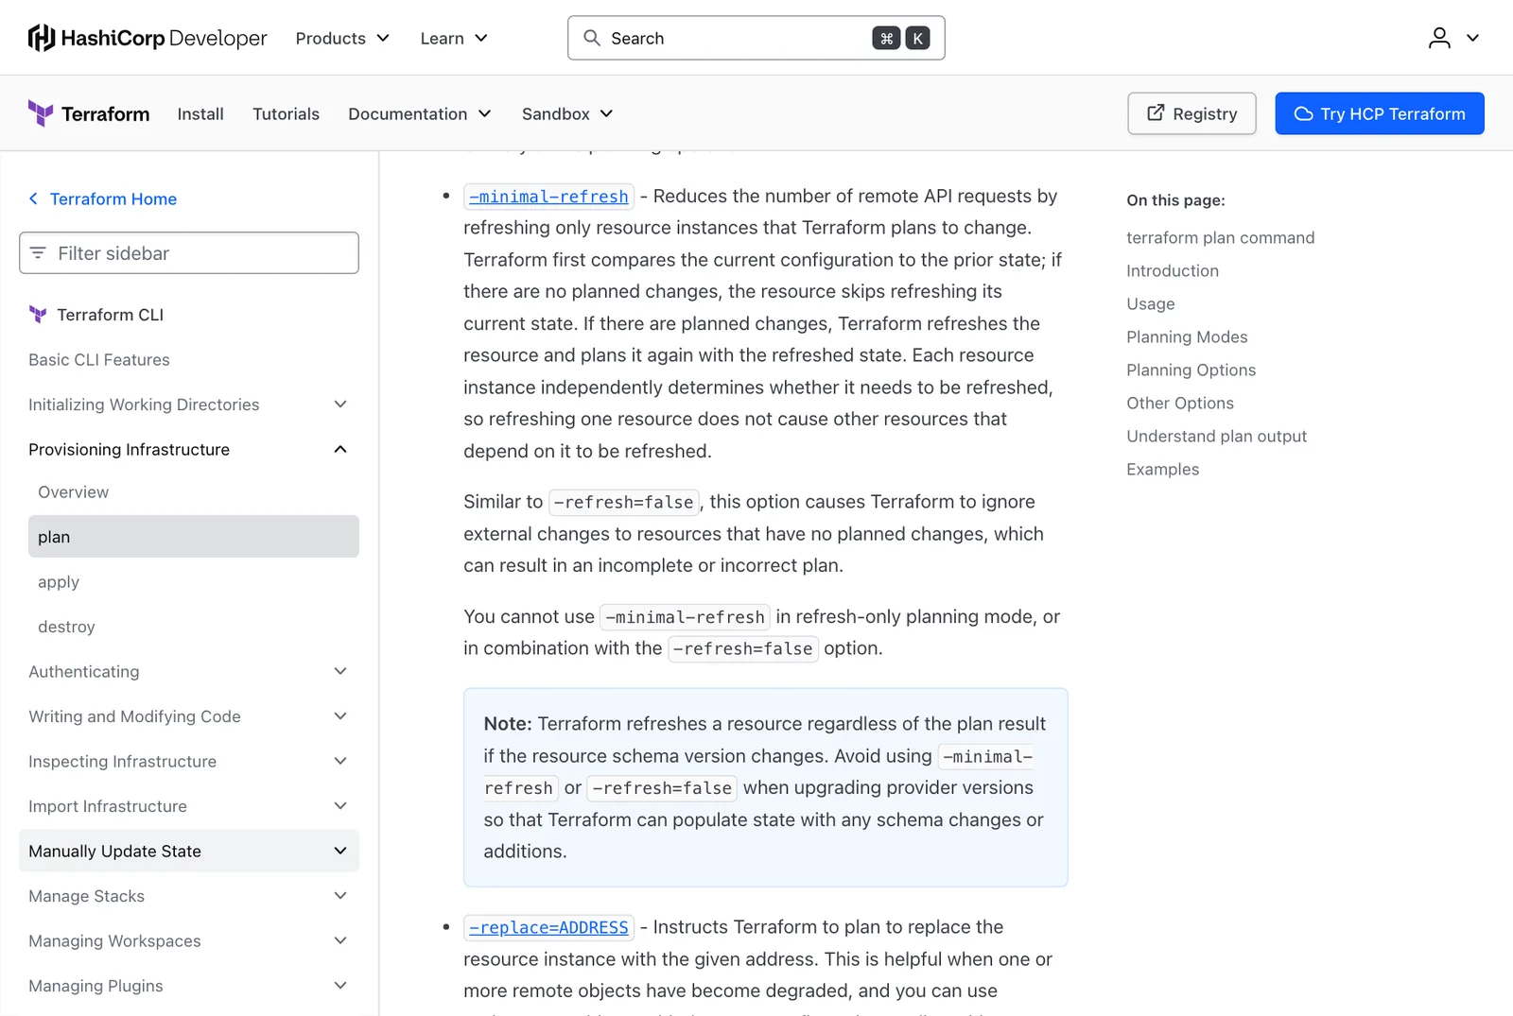
Task: Click the Terraform logo in the product bar
Action: pos(89,113)
